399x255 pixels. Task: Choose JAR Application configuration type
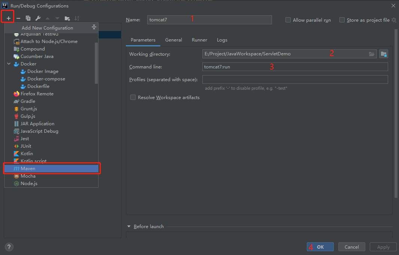click(51, 124)
